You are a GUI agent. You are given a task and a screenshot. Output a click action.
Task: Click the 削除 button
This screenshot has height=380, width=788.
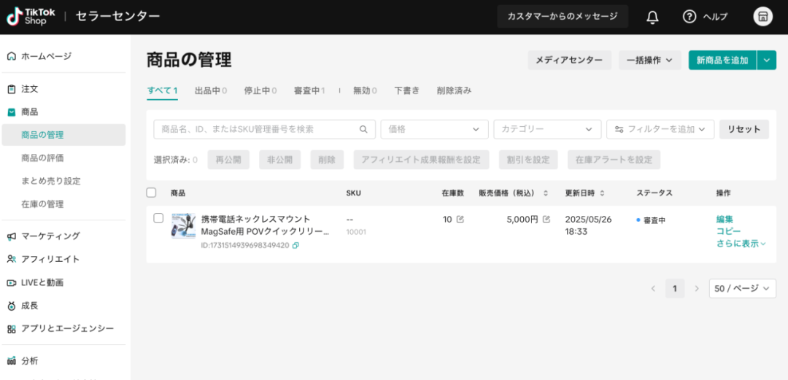(x=327, y=160)
